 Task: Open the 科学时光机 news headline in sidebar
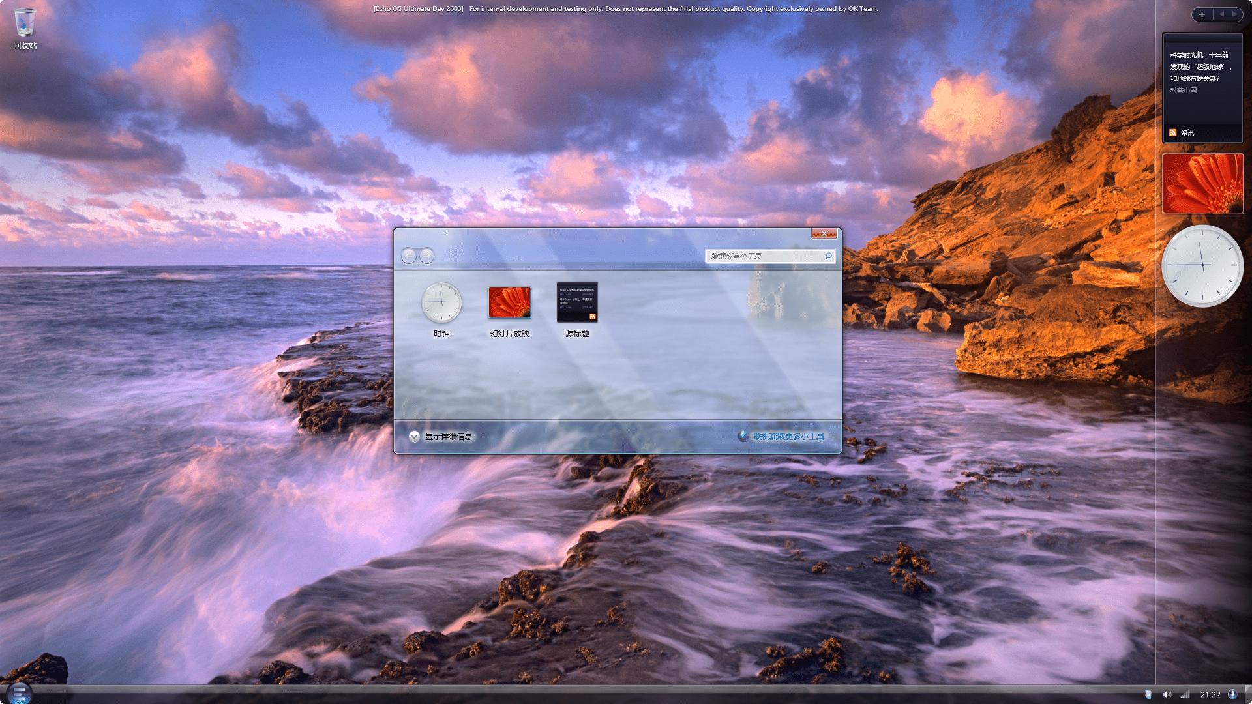(x=1200, y=66)
